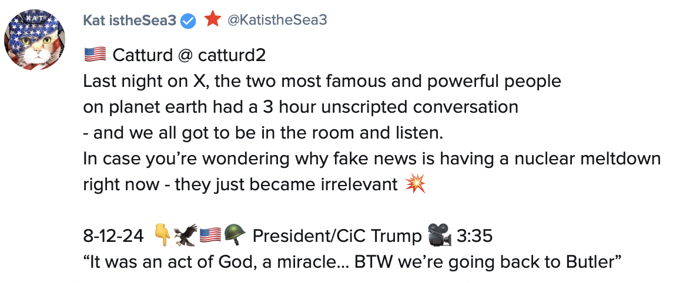683x283 pixels.
Task: Click the 8-12-24 date text
Action: coord(114,236)
